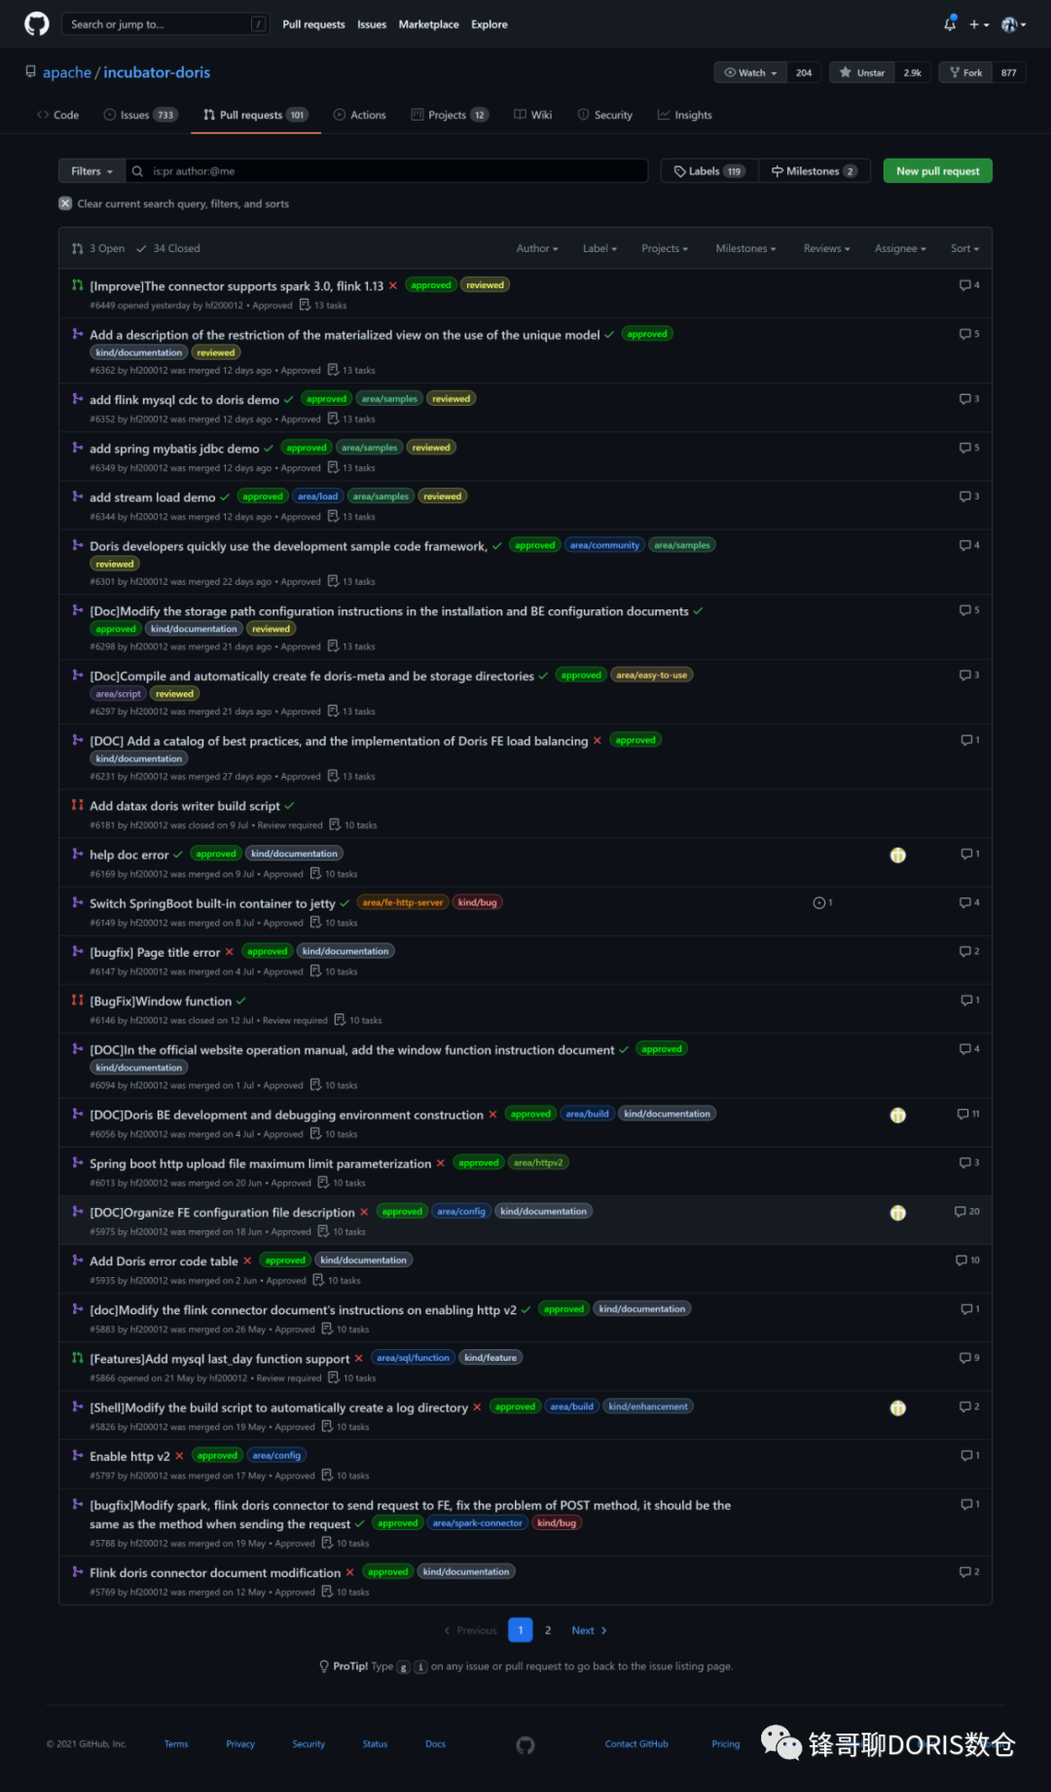Click the GitHub mark in the footer
Screen dimensions: 1051x1792
(525, 1745)
